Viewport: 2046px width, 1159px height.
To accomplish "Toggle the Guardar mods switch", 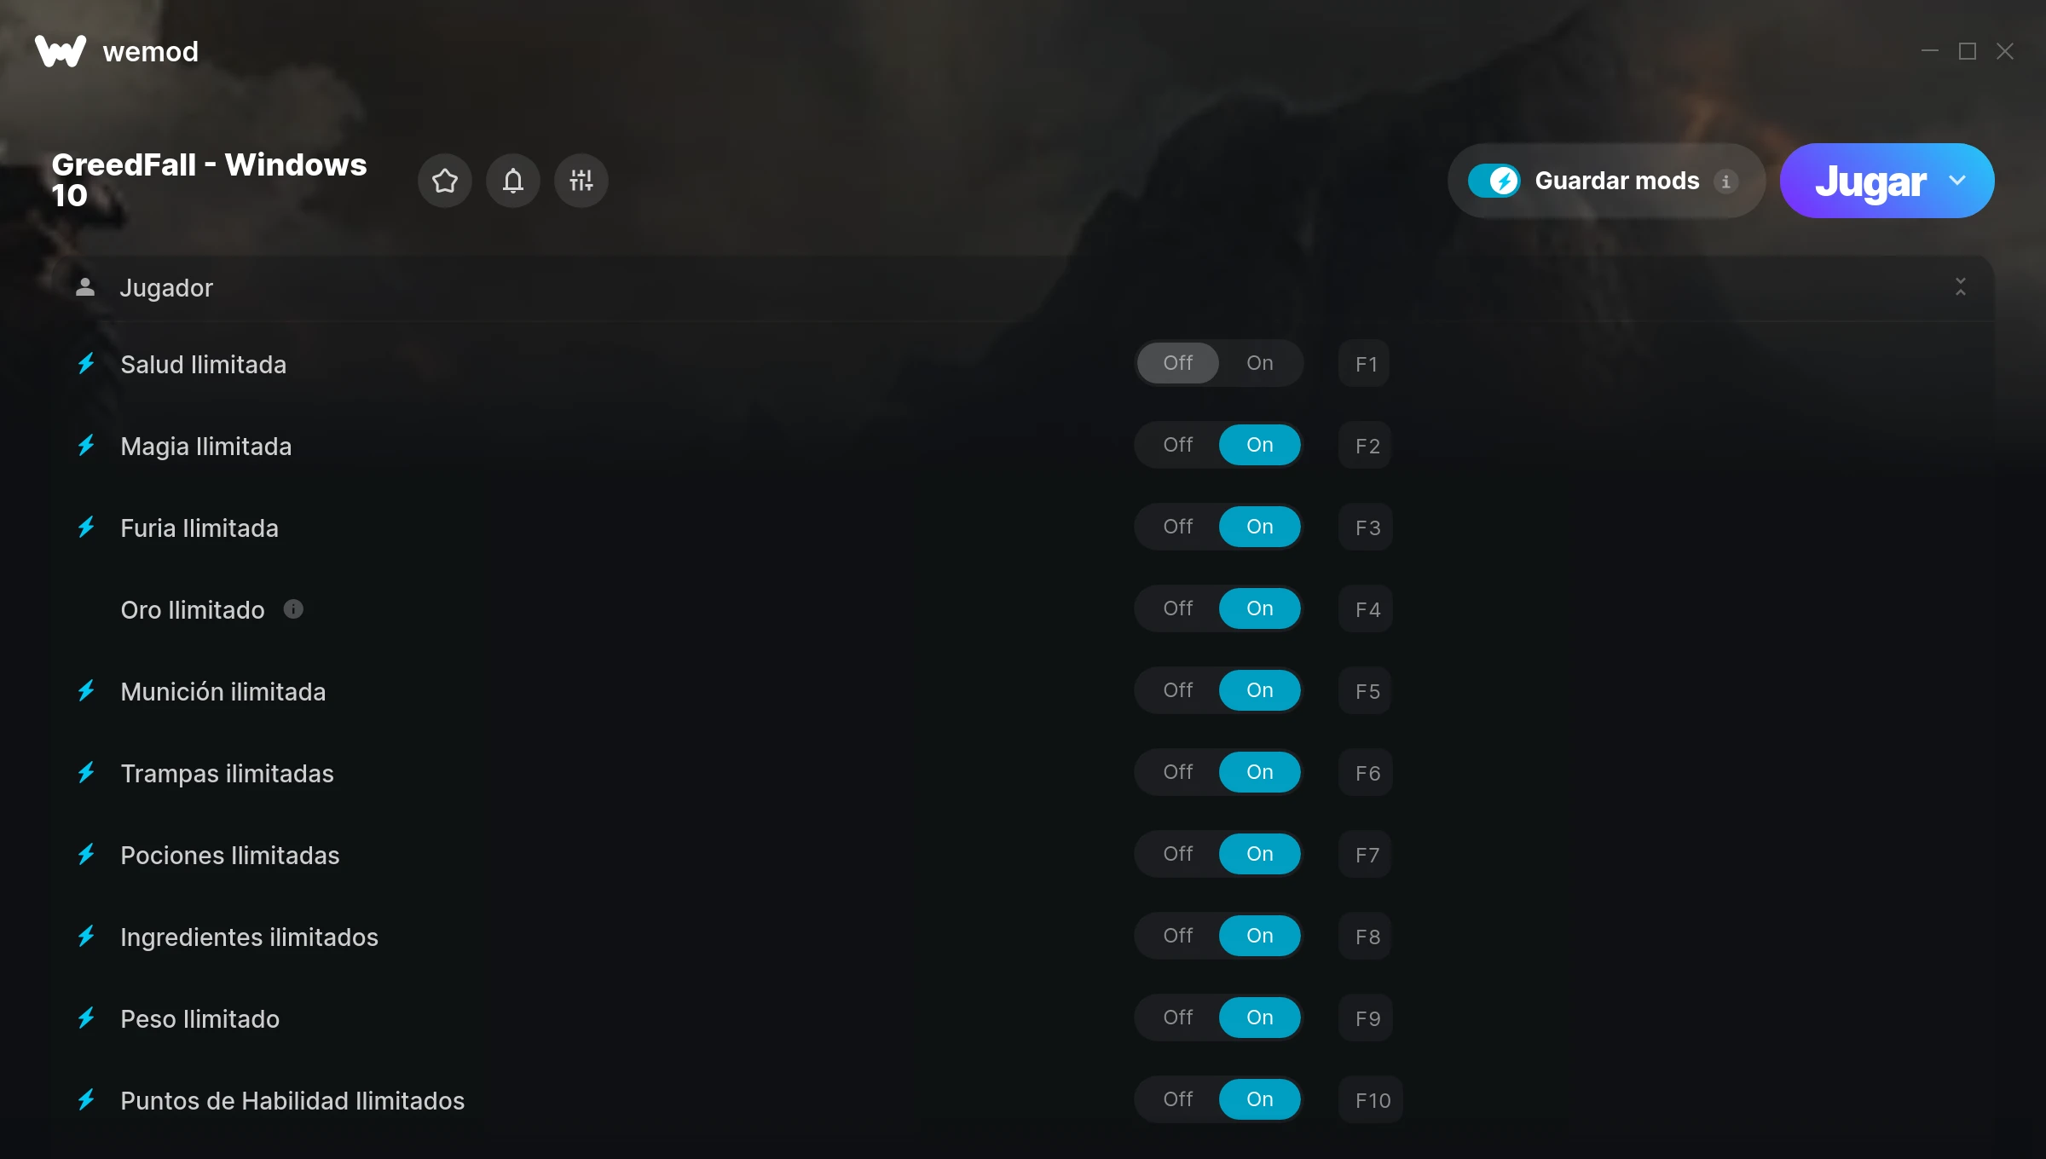I will tap(1494, 181).
